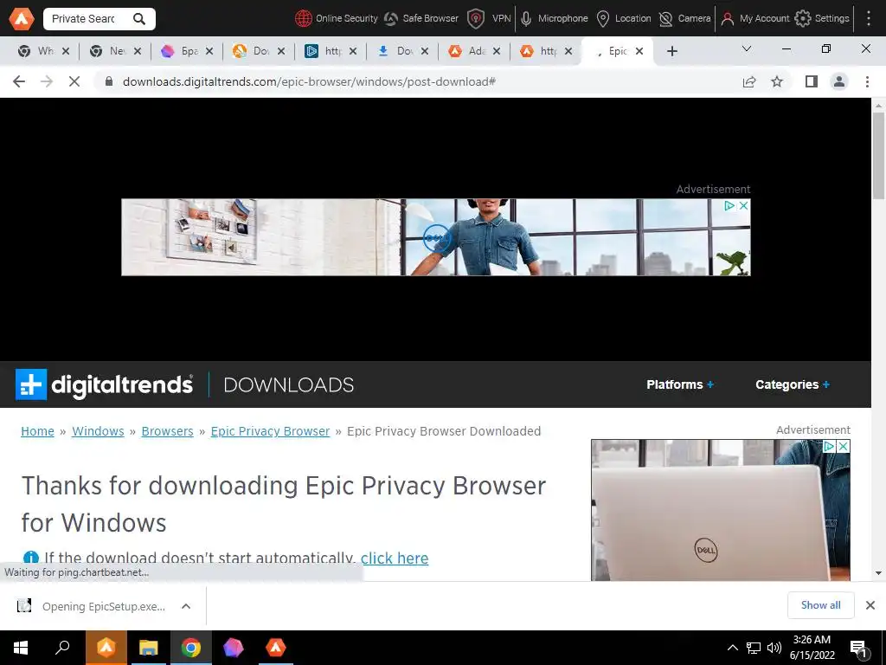Stop loading the page

tap(74, 81)
